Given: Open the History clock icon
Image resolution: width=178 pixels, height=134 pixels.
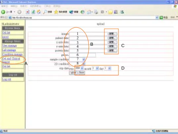Looking at the screenshot, I should point(82,12).
